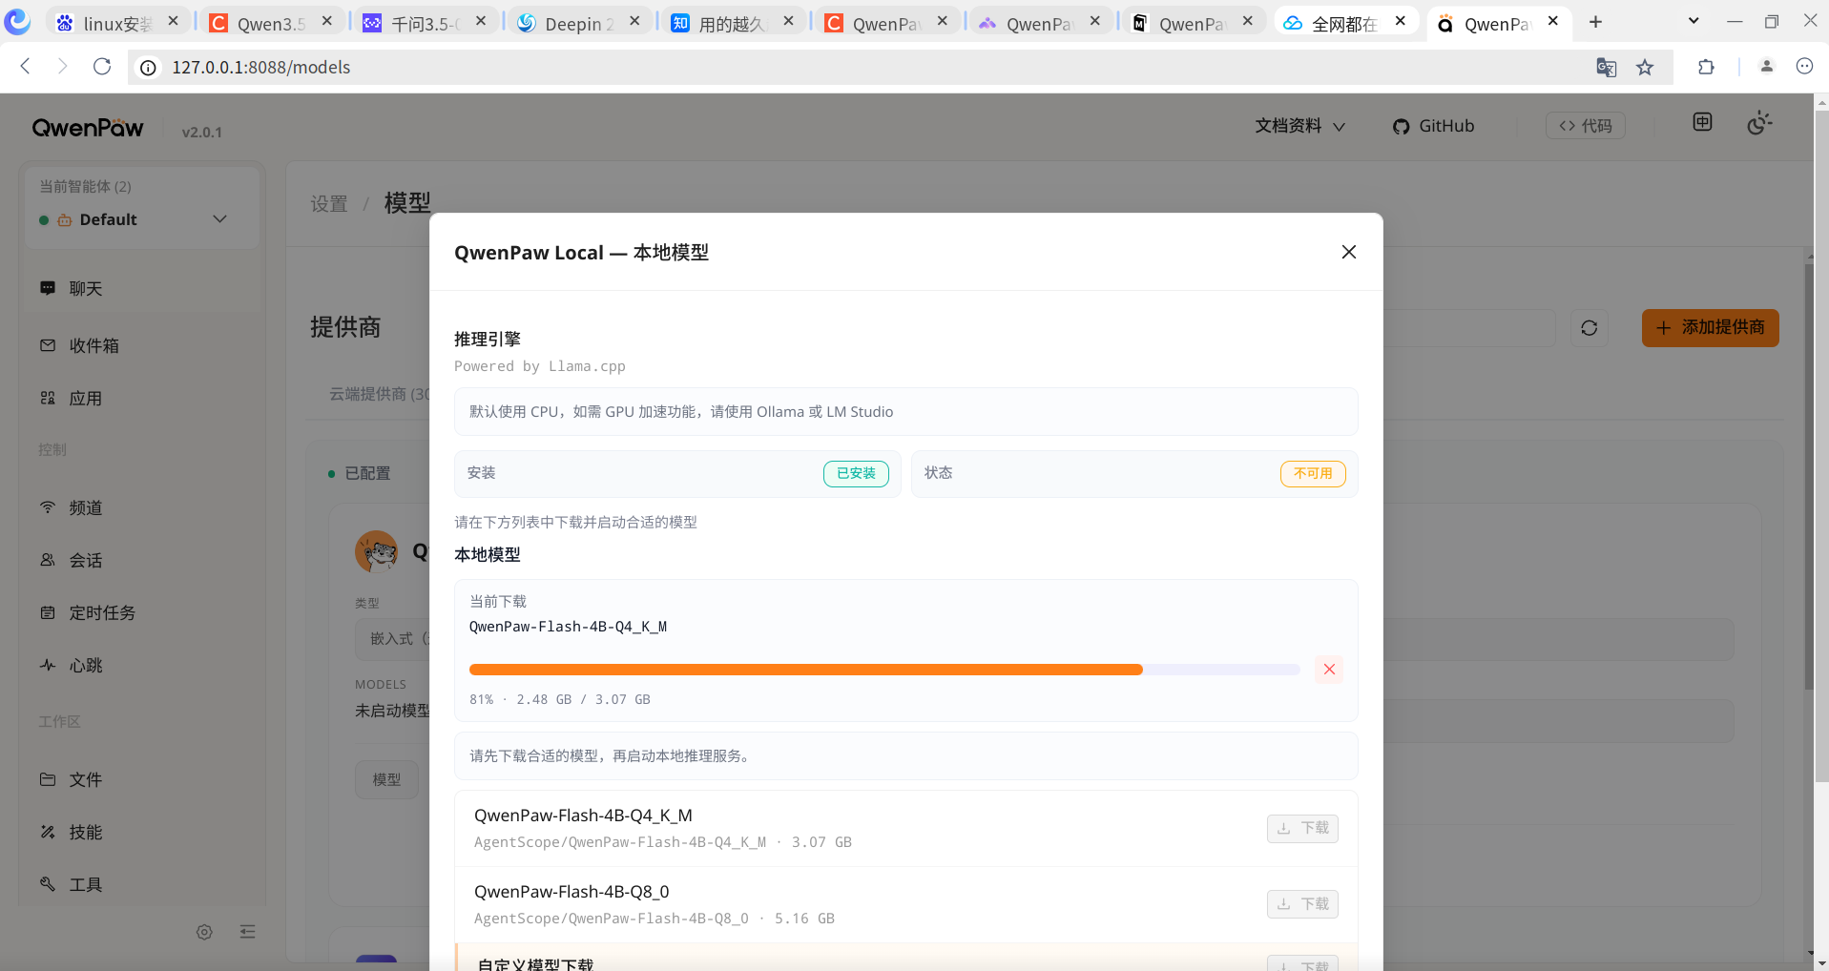This screenshot has height=971, width=1829.
Task: Open 文件 files in workspace
Action: pyautogui.click(x=143, y=779)
